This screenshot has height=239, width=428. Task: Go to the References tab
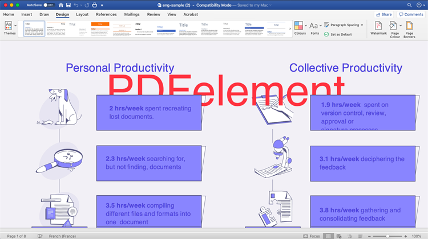(106, 14)
